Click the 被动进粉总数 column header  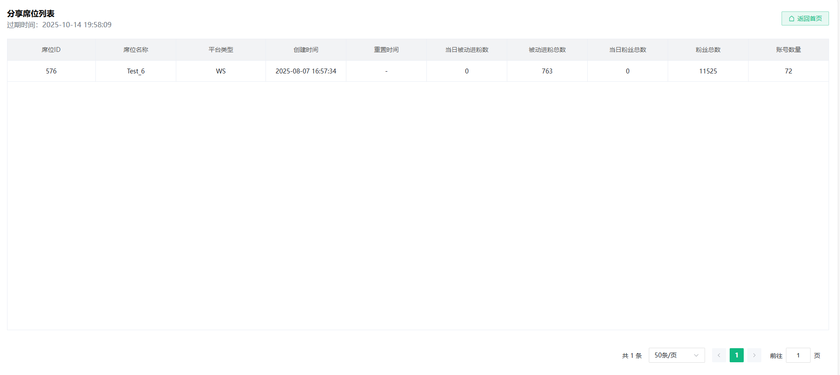coord(547,50)
